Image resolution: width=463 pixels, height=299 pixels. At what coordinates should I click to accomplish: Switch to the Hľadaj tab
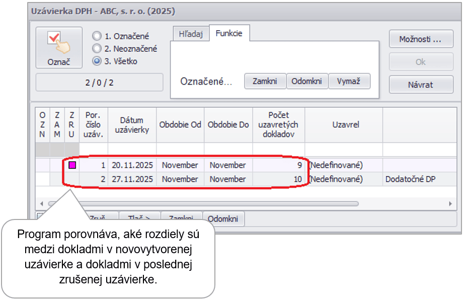pyautogui.click(x=191, y=34)
